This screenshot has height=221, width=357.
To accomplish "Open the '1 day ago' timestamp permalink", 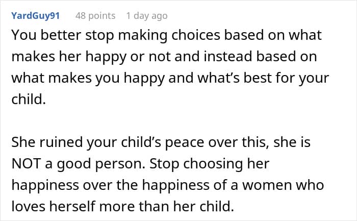I will click(147, 16).
